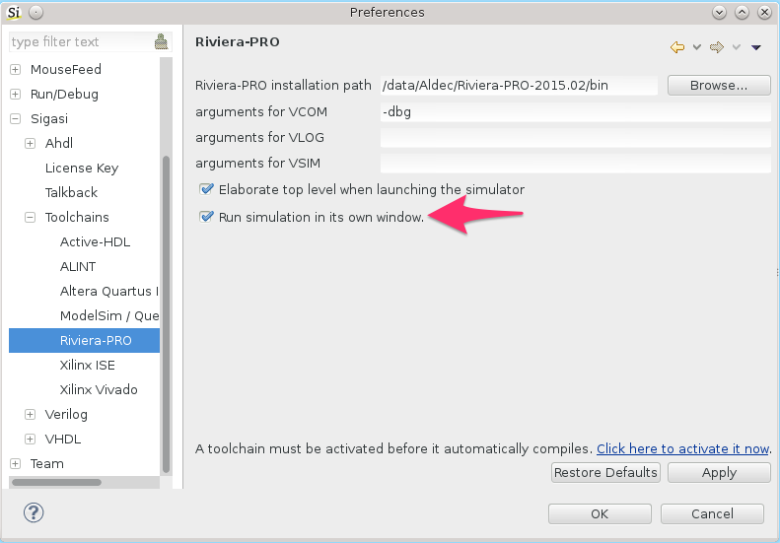Viewport: 780px width, 543px height.
Task: Expand the Run/Debug tree node
Action: [16, 94]
